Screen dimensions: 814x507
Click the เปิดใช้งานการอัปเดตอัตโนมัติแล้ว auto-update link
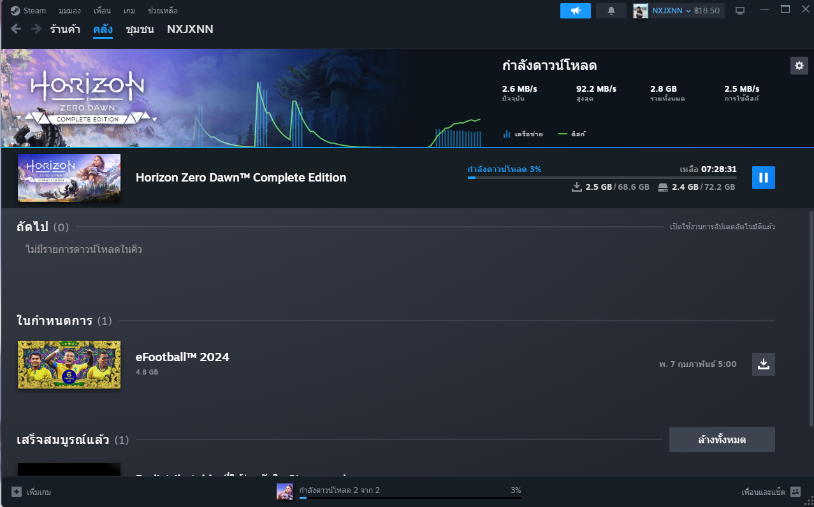pyautogui.click(x=722, y=227)
